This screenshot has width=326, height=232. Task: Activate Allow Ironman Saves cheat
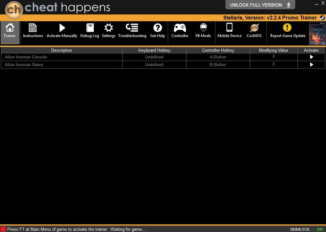click(312, 65)
